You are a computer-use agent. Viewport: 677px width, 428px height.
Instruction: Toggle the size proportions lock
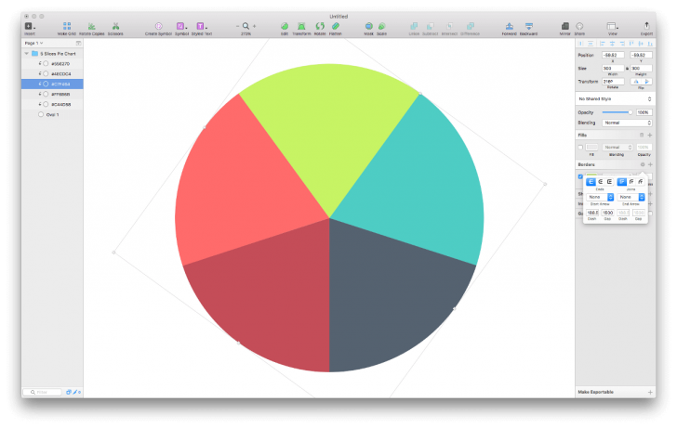click(x=627, y=68)
